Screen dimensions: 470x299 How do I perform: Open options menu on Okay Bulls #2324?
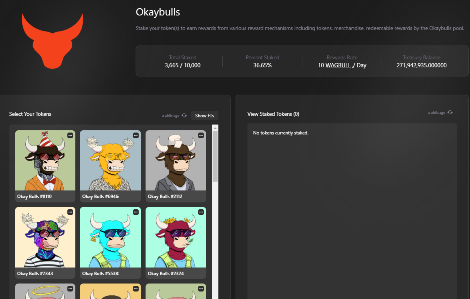[x=201, y=212]
